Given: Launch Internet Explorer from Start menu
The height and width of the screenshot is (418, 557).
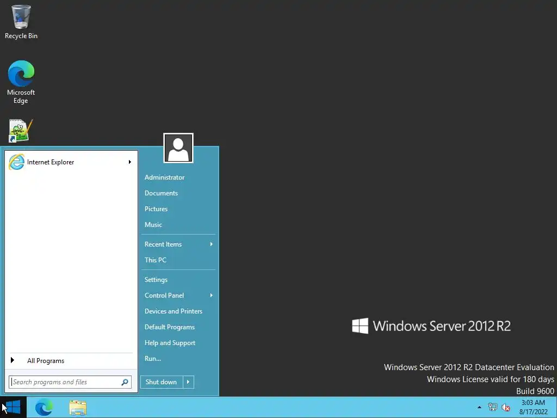Looking at the screenshot, I should 70,162.
